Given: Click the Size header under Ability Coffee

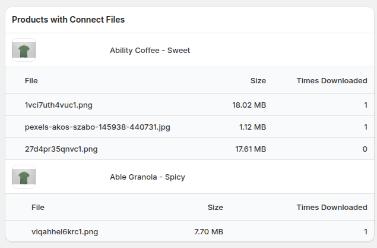Looking at the screenshot, I should pyautogui.click(x=258, y=81).
